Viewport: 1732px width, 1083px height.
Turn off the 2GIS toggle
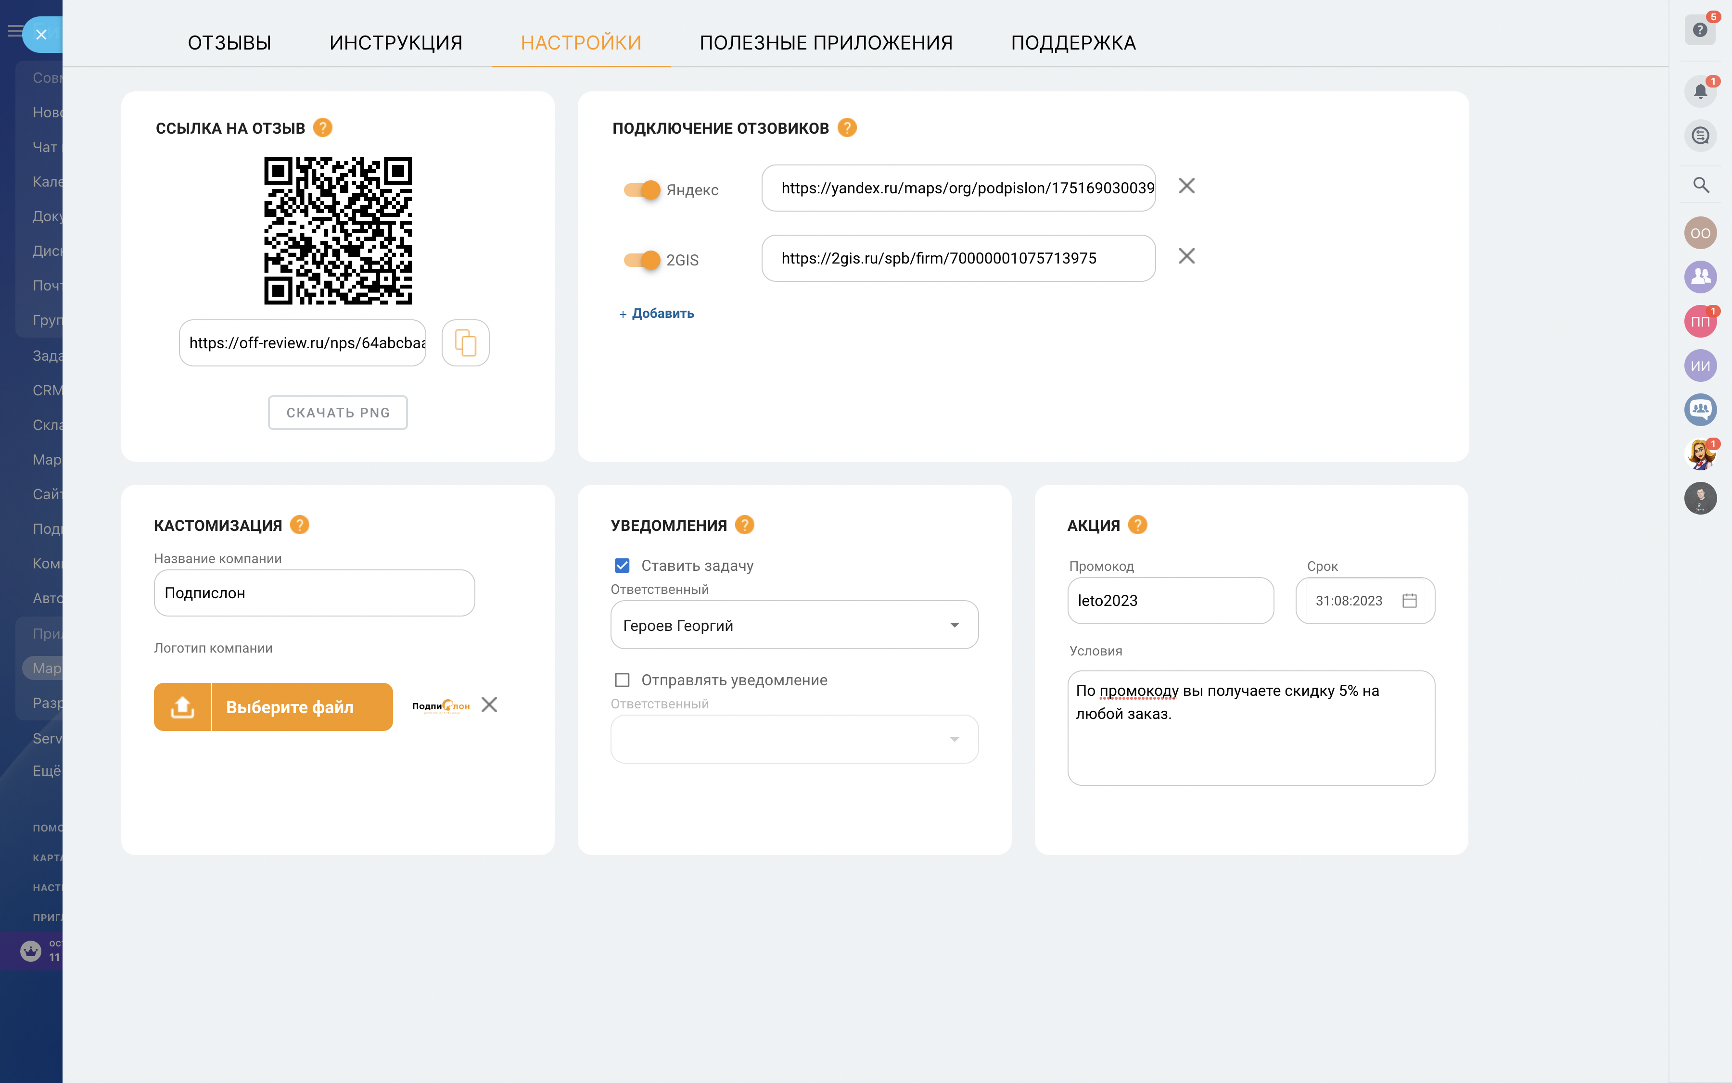coord(641,260)
